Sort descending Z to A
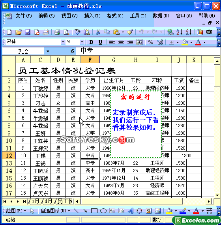Screen dimensions: 221x225 coord(189,32)
